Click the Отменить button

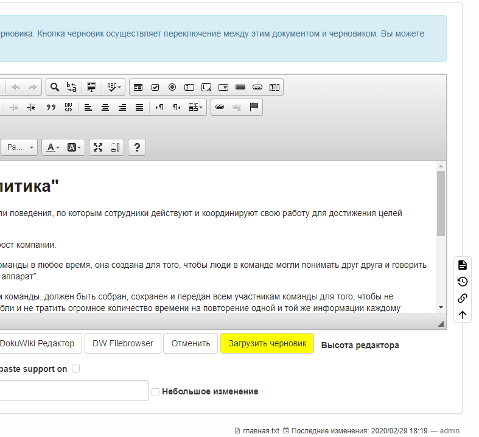pos(191,343)
